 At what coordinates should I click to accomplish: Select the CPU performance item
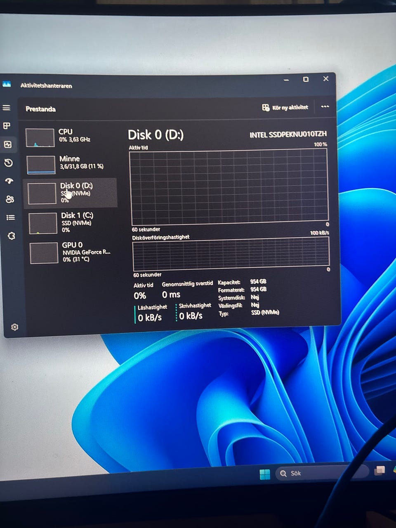point(69,137)
